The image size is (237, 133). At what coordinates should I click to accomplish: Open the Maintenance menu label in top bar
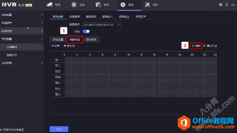pos(155,5)
